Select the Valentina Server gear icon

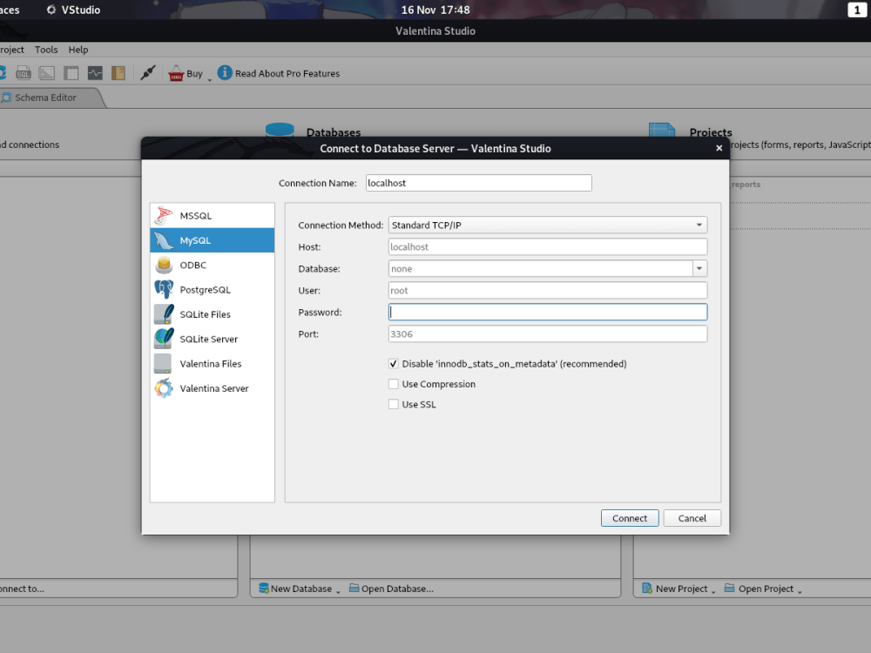pyautogui.click(x=164, y=388)
